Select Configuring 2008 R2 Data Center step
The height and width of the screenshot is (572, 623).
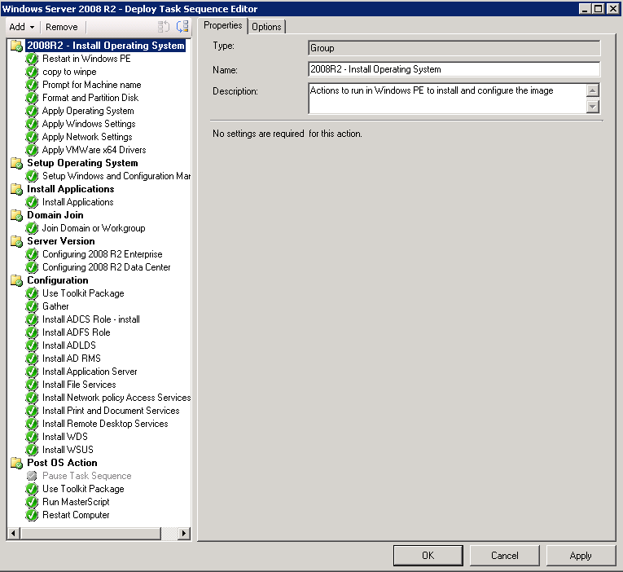(107, 267)
